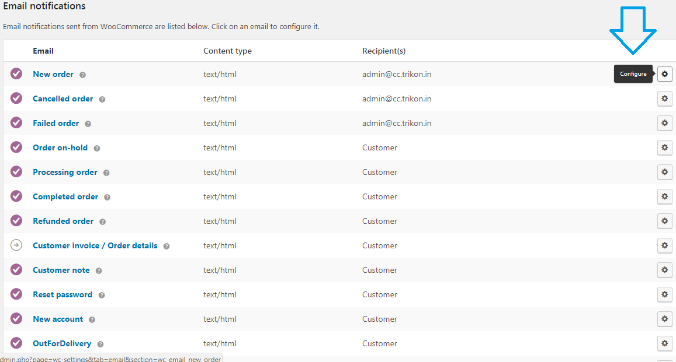
Task: Show help tip beside Customer invoice / Order details
Action: (167, 247)
